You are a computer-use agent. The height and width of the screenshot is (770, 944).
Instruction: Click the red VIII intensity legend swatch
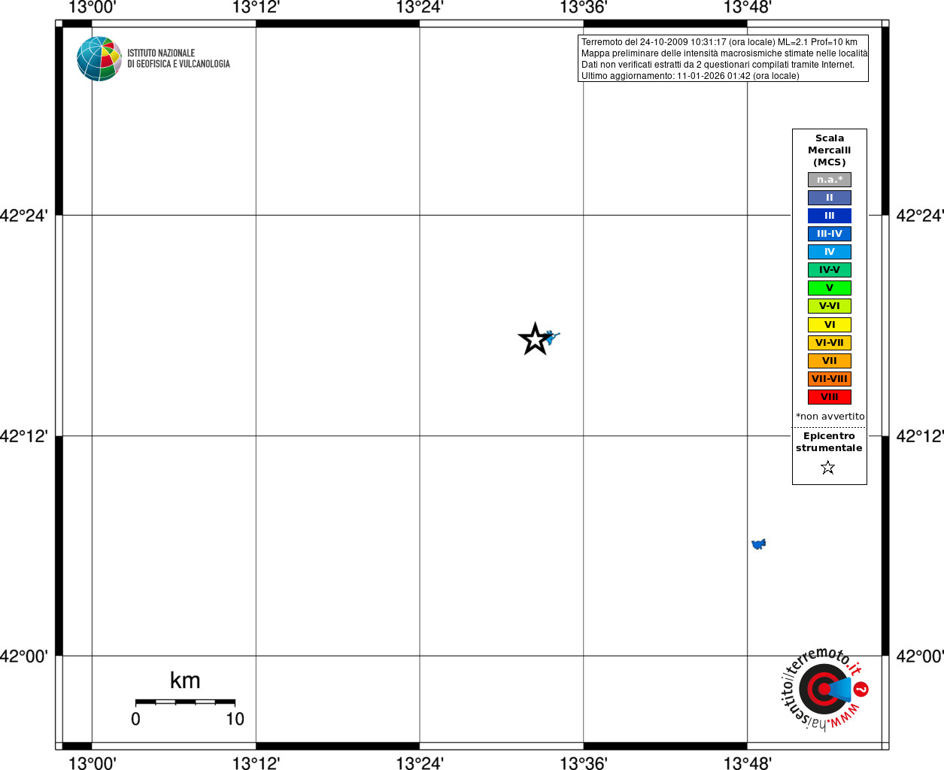coord(830,397)
